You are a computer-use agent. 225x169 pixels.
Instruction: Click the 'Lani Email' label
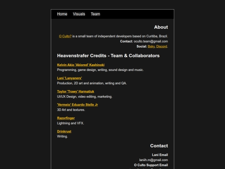coord(160,155)
